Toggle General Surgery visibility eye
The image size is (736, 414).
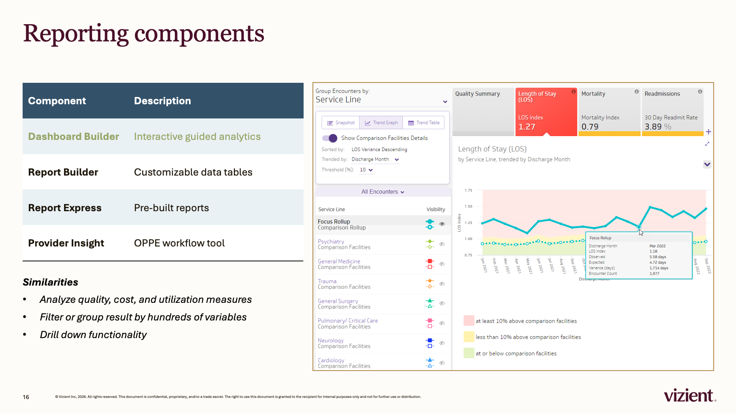442,304
